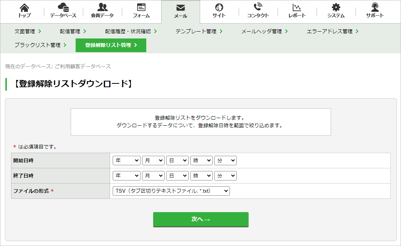
Task: Open テンプレート管理 submenu
Action: (199, 31)
